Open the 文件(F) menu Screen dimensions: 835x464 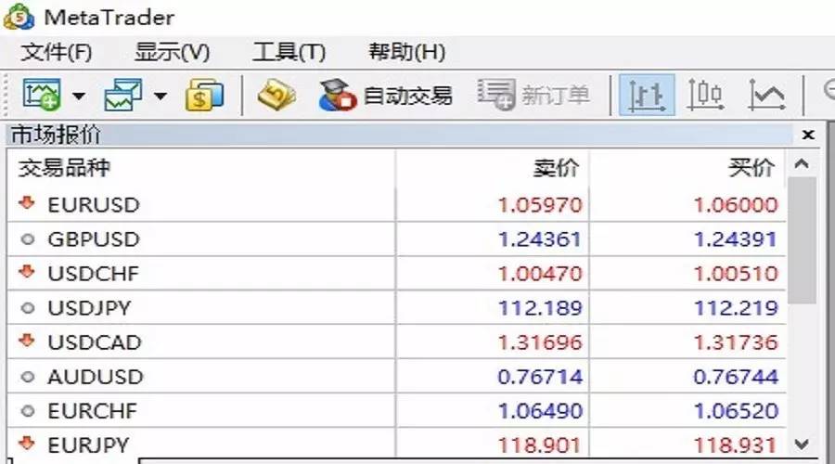point(57,52)
